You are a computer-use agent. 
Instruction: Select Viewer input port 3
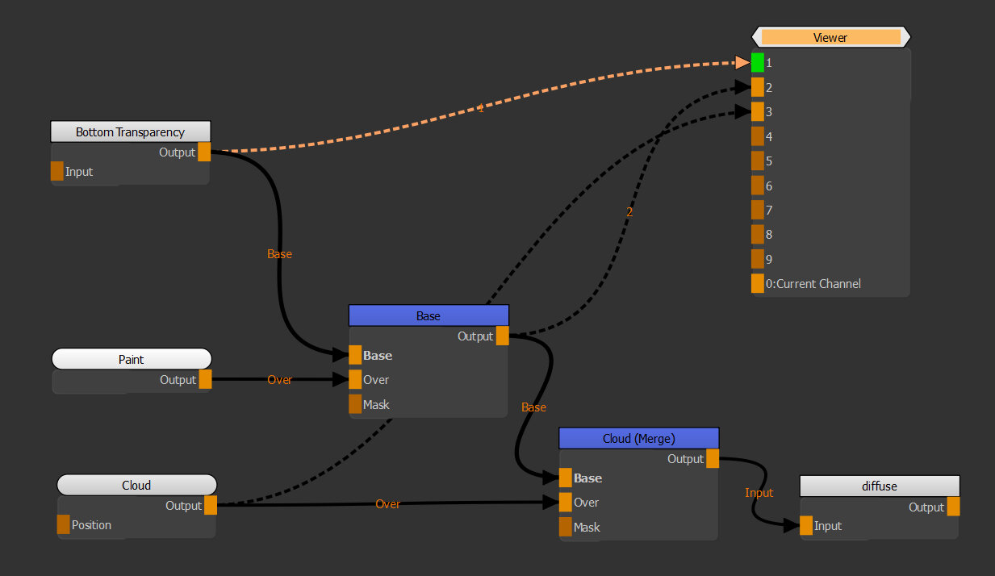[x=758, y=111]
